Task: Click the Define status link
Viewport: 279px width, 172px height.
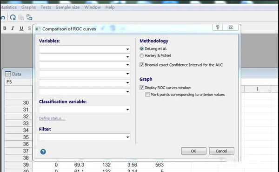Action: pyautogui.click(x=52, y=118)
